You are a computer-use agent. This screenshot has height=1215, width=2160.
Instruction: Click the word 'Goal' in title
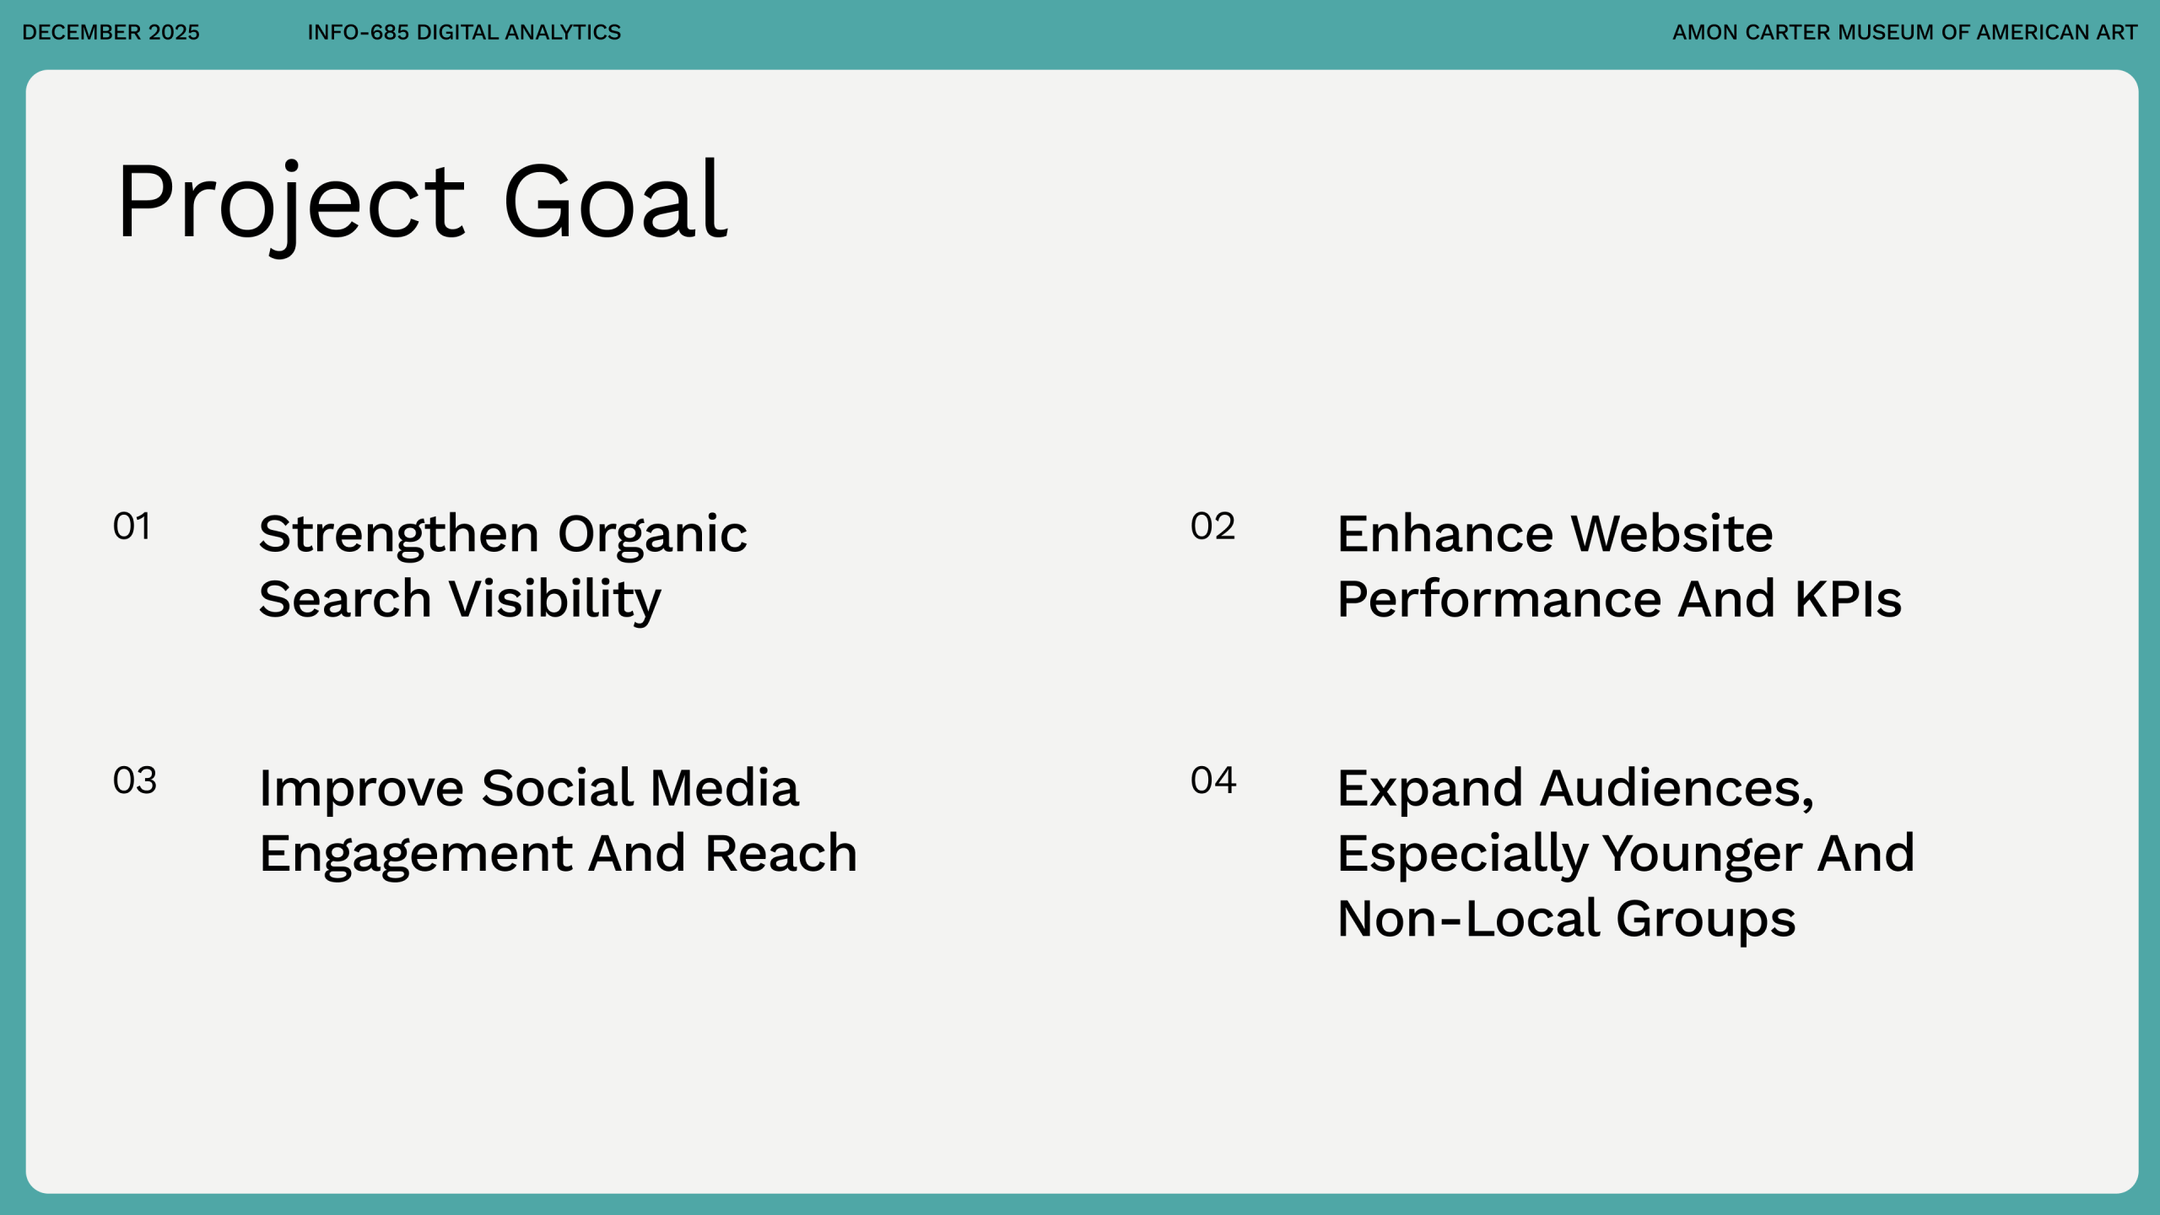click(x=614, y=201)
